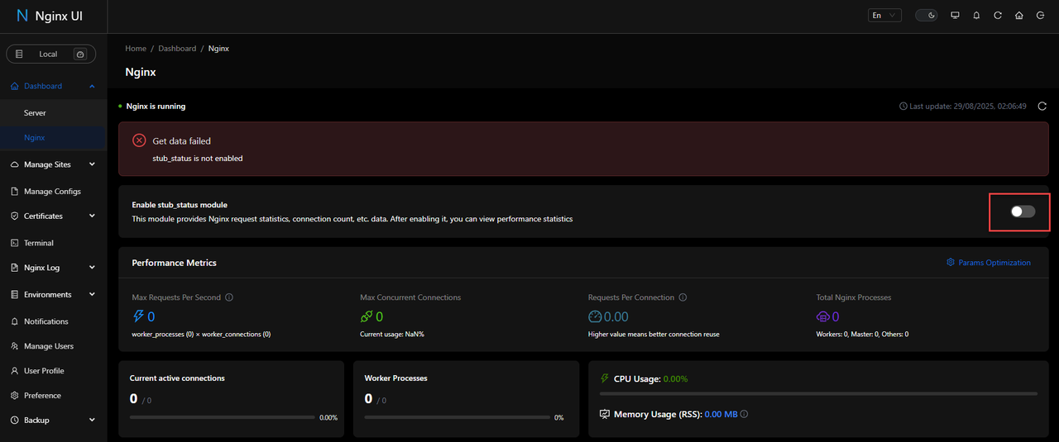Click the 'Nginx is running' status text
The width and height of the screenshot is (1059, 442).
[x=156, y=107]
